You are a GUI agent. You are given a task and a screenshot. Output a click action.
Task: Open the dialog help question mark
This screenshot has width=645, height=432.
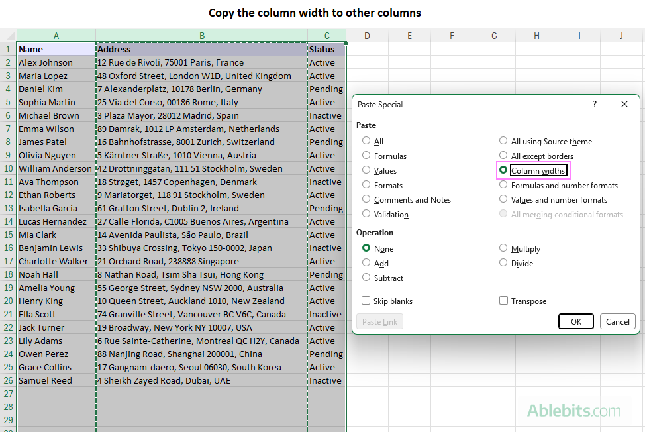594,104
